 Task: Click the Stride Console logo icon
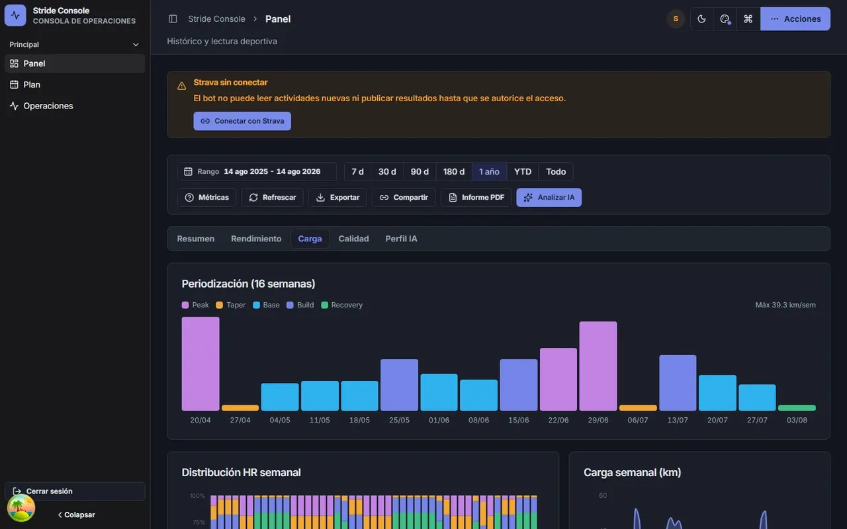(x=15, y=15)
